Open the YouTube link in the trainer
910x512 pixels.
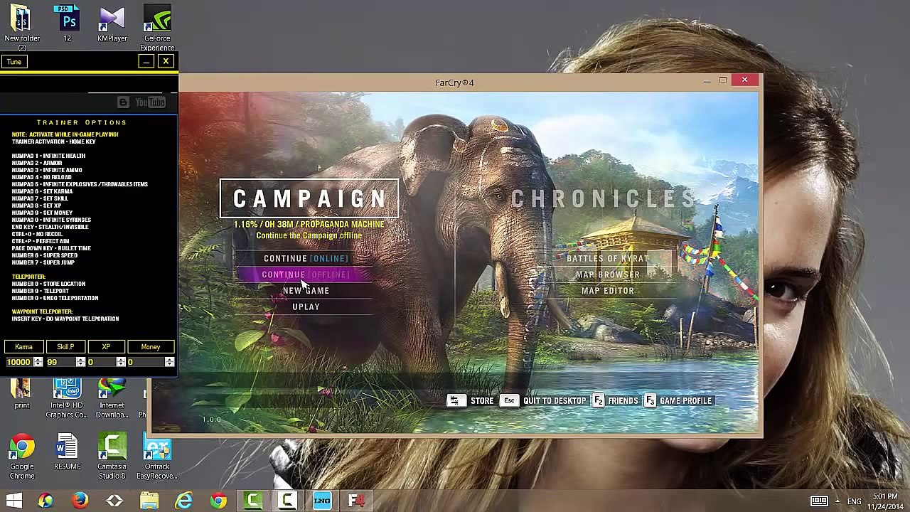click(151, 102)
